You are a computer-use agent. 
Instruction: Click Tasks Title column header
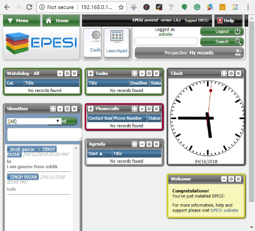point(108,83)
